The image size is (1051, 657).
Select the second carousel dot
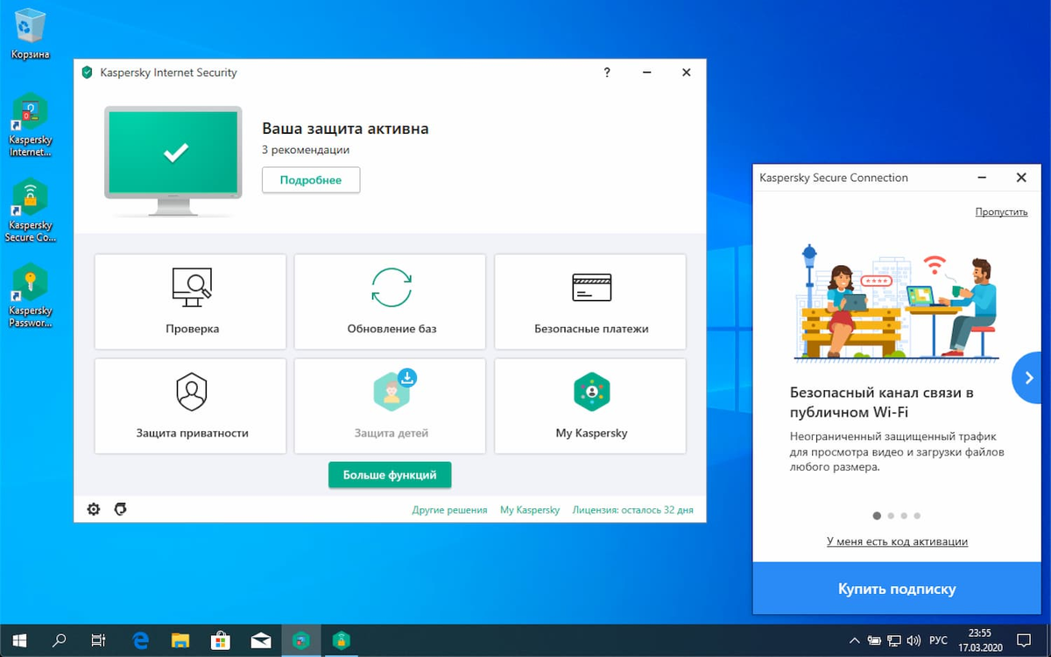(x=891, y=516)
